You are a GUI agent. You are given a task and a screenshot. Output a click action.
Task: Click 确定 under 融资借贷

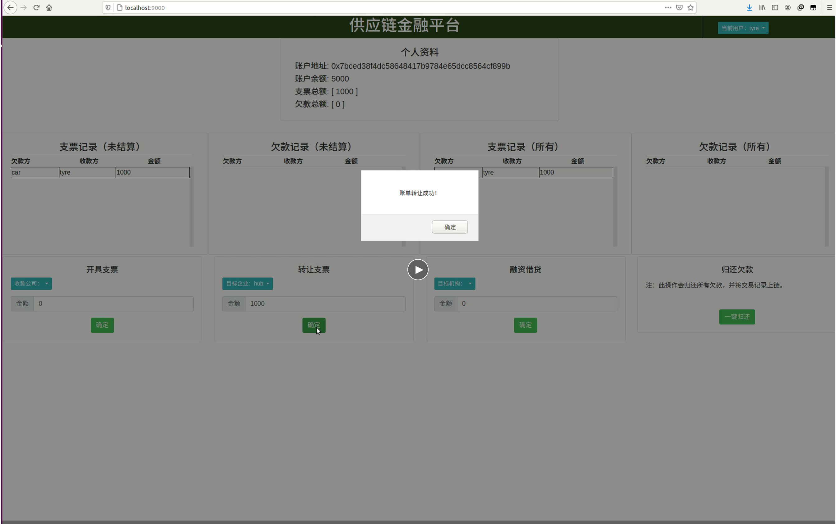(525, 325)
